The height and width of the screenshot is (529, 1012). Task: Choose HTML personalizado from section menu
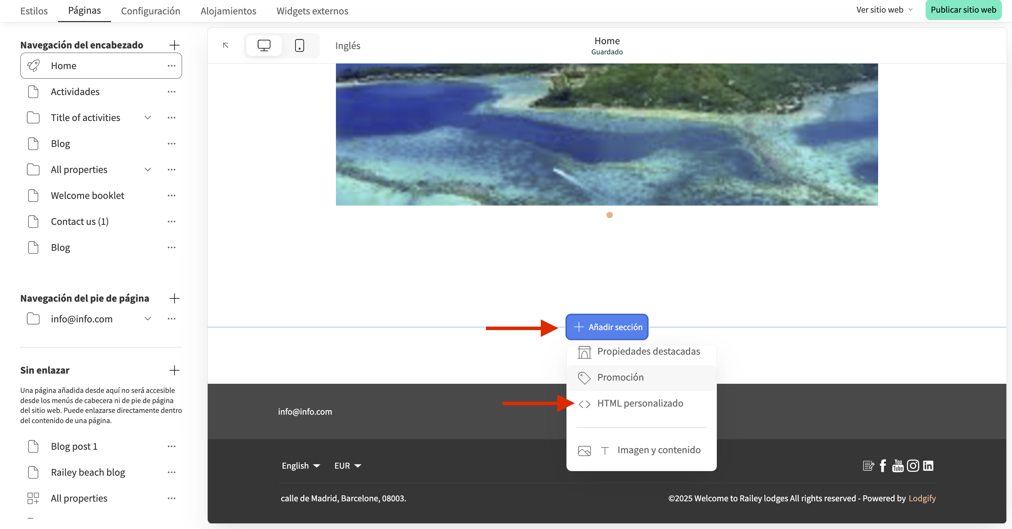coord(640,403)
